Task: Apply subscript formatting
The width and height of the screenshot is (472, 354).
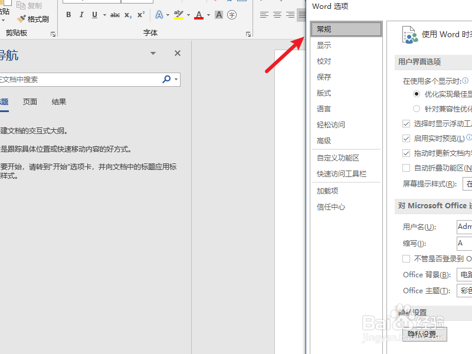Action: (128, 15)
